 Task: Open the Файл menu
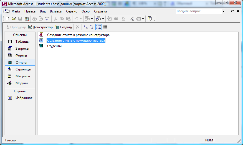(x=16, y=11)
